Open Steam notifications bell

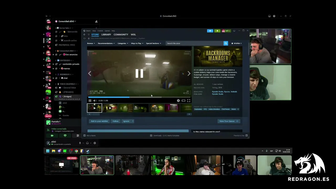[217, 31]
